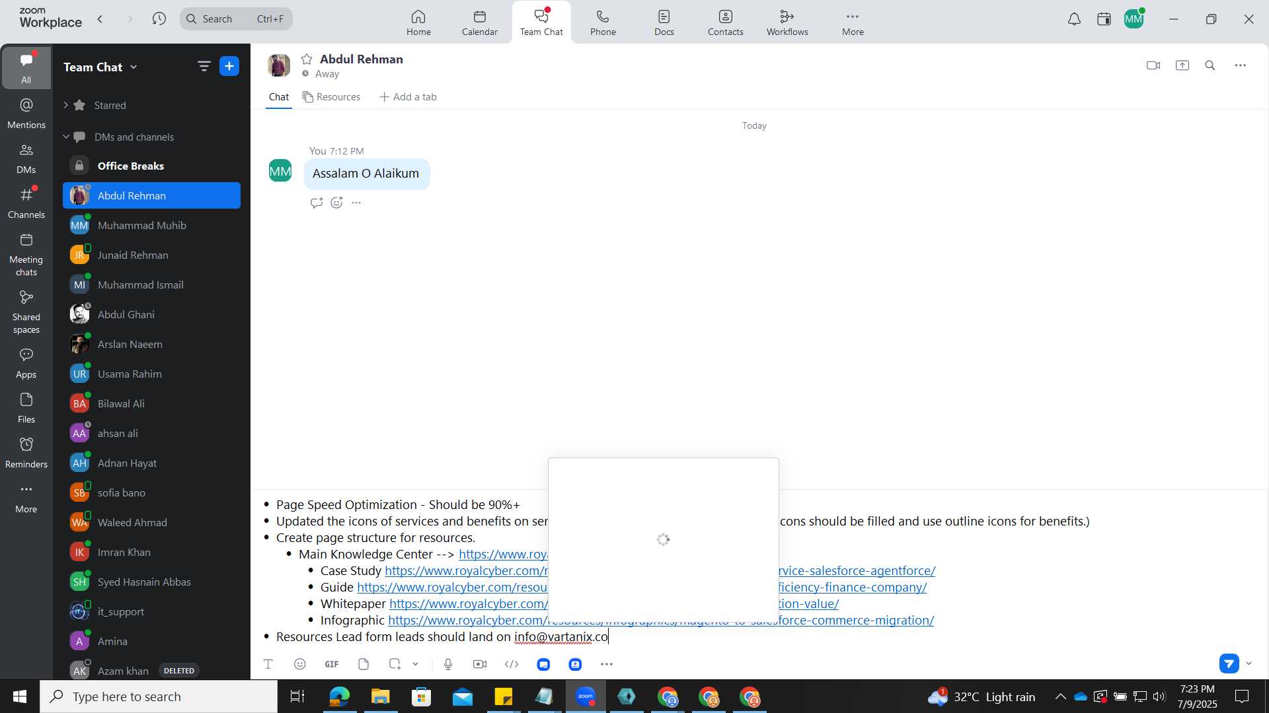Attach a file using the file icon

(x=364, y=664)
